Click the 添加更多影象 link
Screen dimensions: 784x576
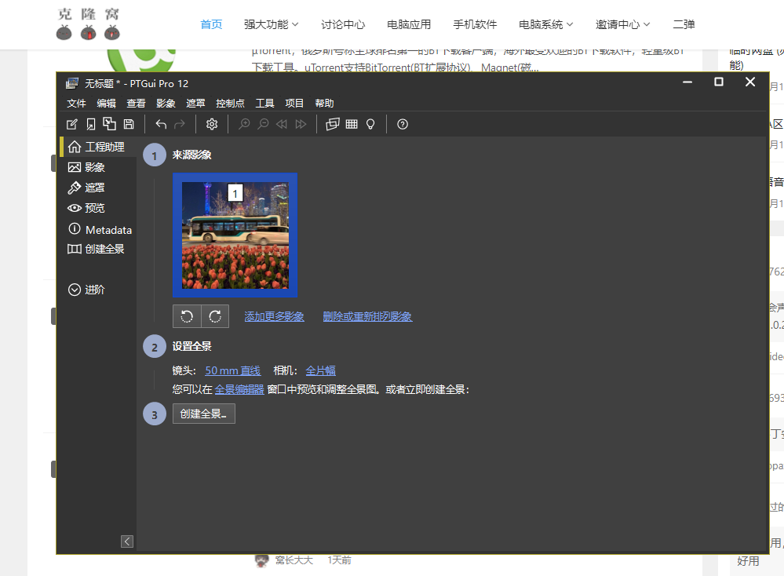pos(274,316)
